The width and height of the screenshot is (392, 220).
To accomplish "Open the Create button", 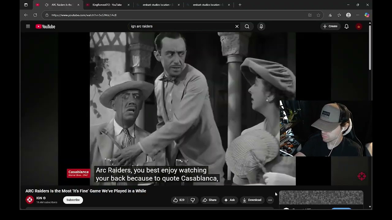I will click(330, 26).
